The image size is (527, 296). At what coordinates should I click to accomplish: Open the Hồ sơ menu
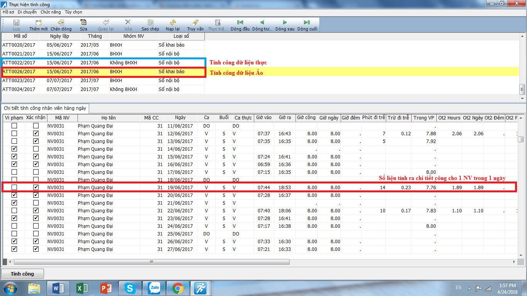pyautogui.click(x=8, y=12)
